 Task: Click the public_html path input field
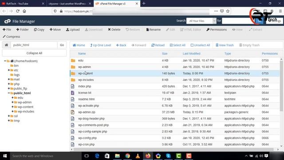pos(34,45)
